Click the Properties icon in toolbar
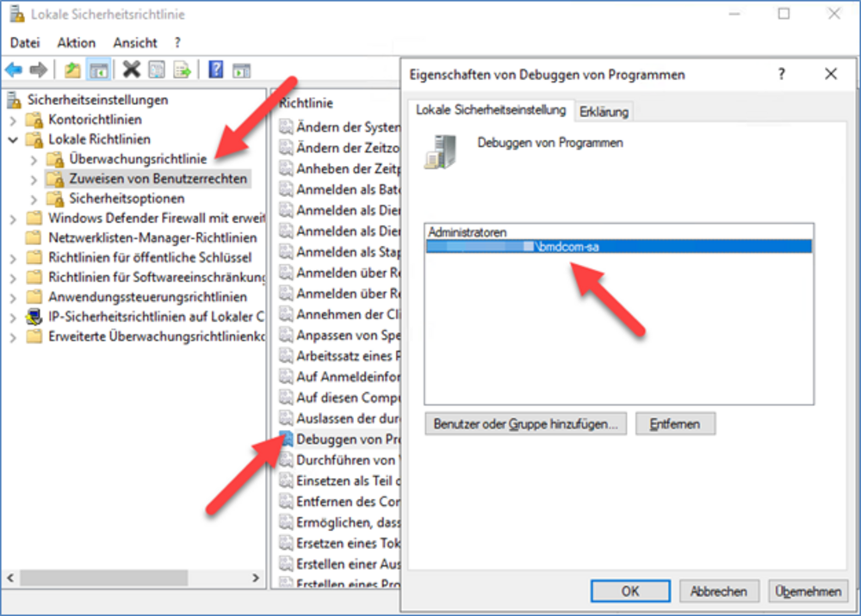Screen dimensions: 861x616 [x=157, y=70]
